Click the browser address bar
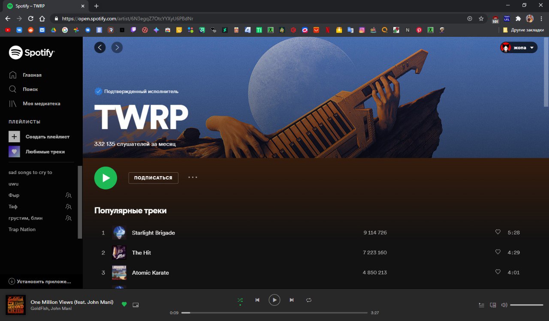The image size is (549, 321). pyautogui.click(x=257, y=18)
